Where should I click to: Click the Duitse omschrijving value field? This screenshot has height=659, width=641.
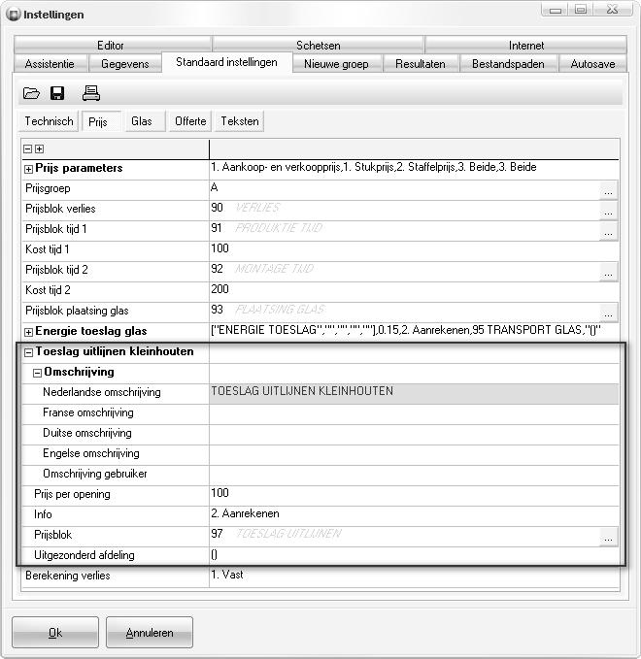414,434
